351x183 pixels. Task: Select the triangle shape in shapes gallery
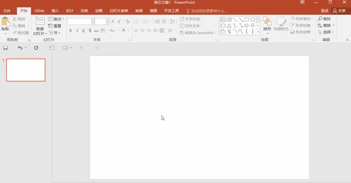pos(229,25)
